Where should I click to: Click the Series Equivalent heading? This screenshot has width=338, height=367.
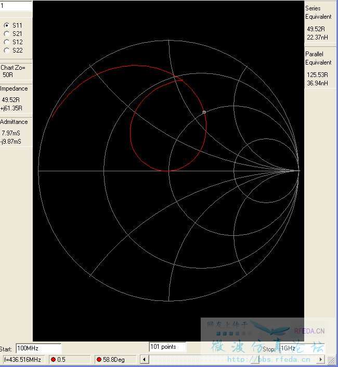[x=318, y=12]
